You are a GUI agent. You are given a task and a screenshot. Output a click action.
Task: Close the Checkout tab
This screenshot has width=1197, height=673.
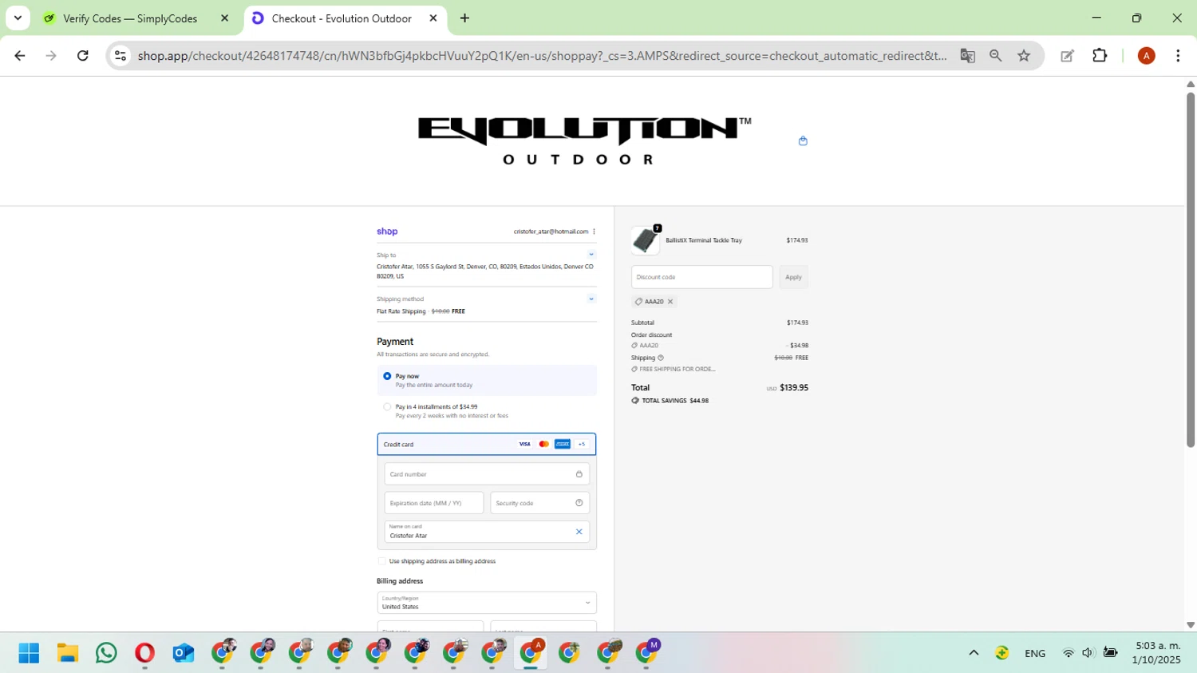(x=433, y=18)
